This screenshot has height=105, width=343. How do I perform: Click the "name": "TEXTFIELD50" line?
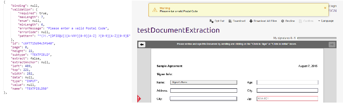pos(29,88)
